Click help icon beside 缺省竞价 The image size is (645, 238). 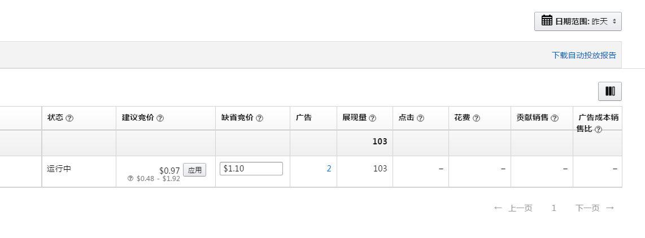pyautogui.click(x=260, y=118)
